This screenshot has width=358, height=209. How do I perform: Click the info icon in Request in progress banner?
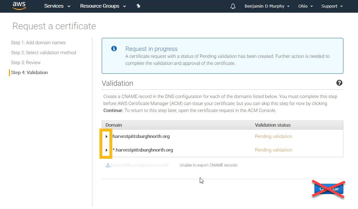tap(114, 49)
